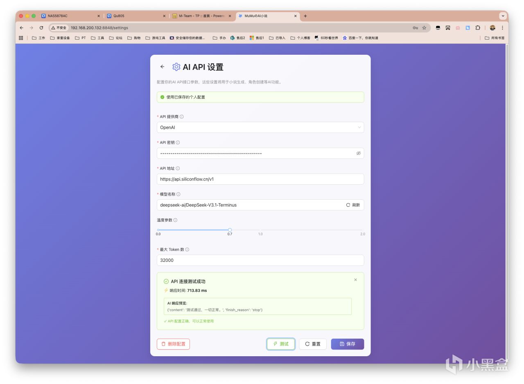
Task: Close the API 连接测试成功 result panel
Action: point(355,280)
